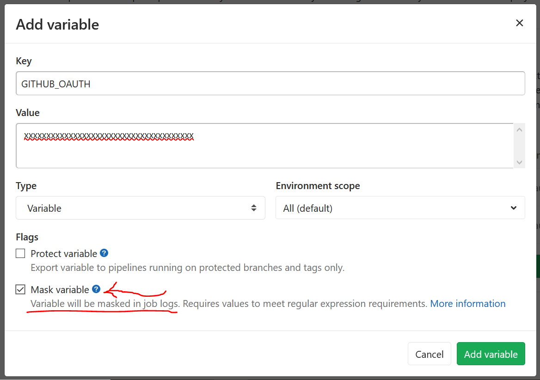Click the Value text area scrollbar track
This screenshot has width=540, height=380.
(x=519, y=146)
